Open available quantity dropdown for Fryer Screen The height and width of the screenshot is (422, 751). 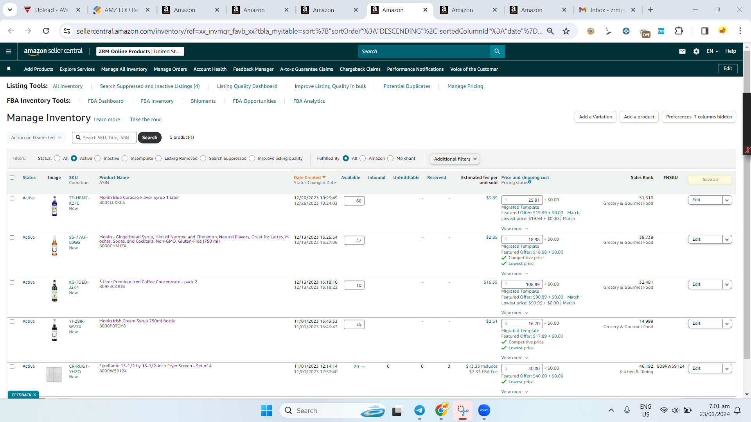click(359, 367)
